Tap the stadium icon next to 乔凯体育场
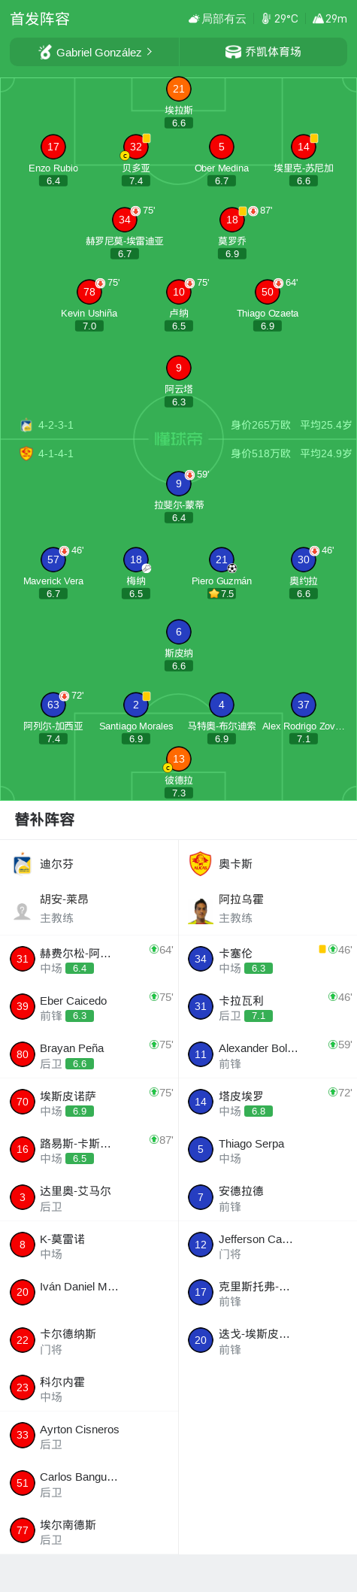The width and height of the screenshot is (357, 1592). click(x=233, y=52)
